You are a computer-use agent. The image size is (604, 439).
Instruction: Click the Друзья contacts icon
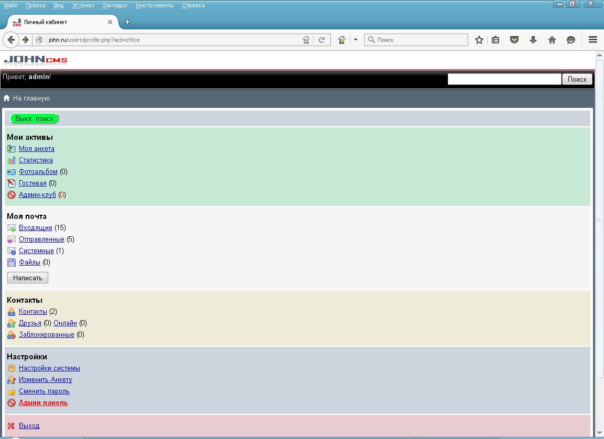(x=12, y=323)
